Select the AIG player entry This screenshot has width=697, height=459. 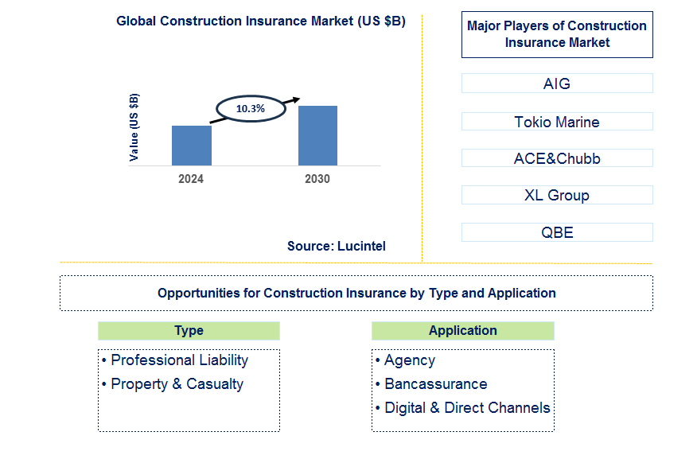coord(556,83)
